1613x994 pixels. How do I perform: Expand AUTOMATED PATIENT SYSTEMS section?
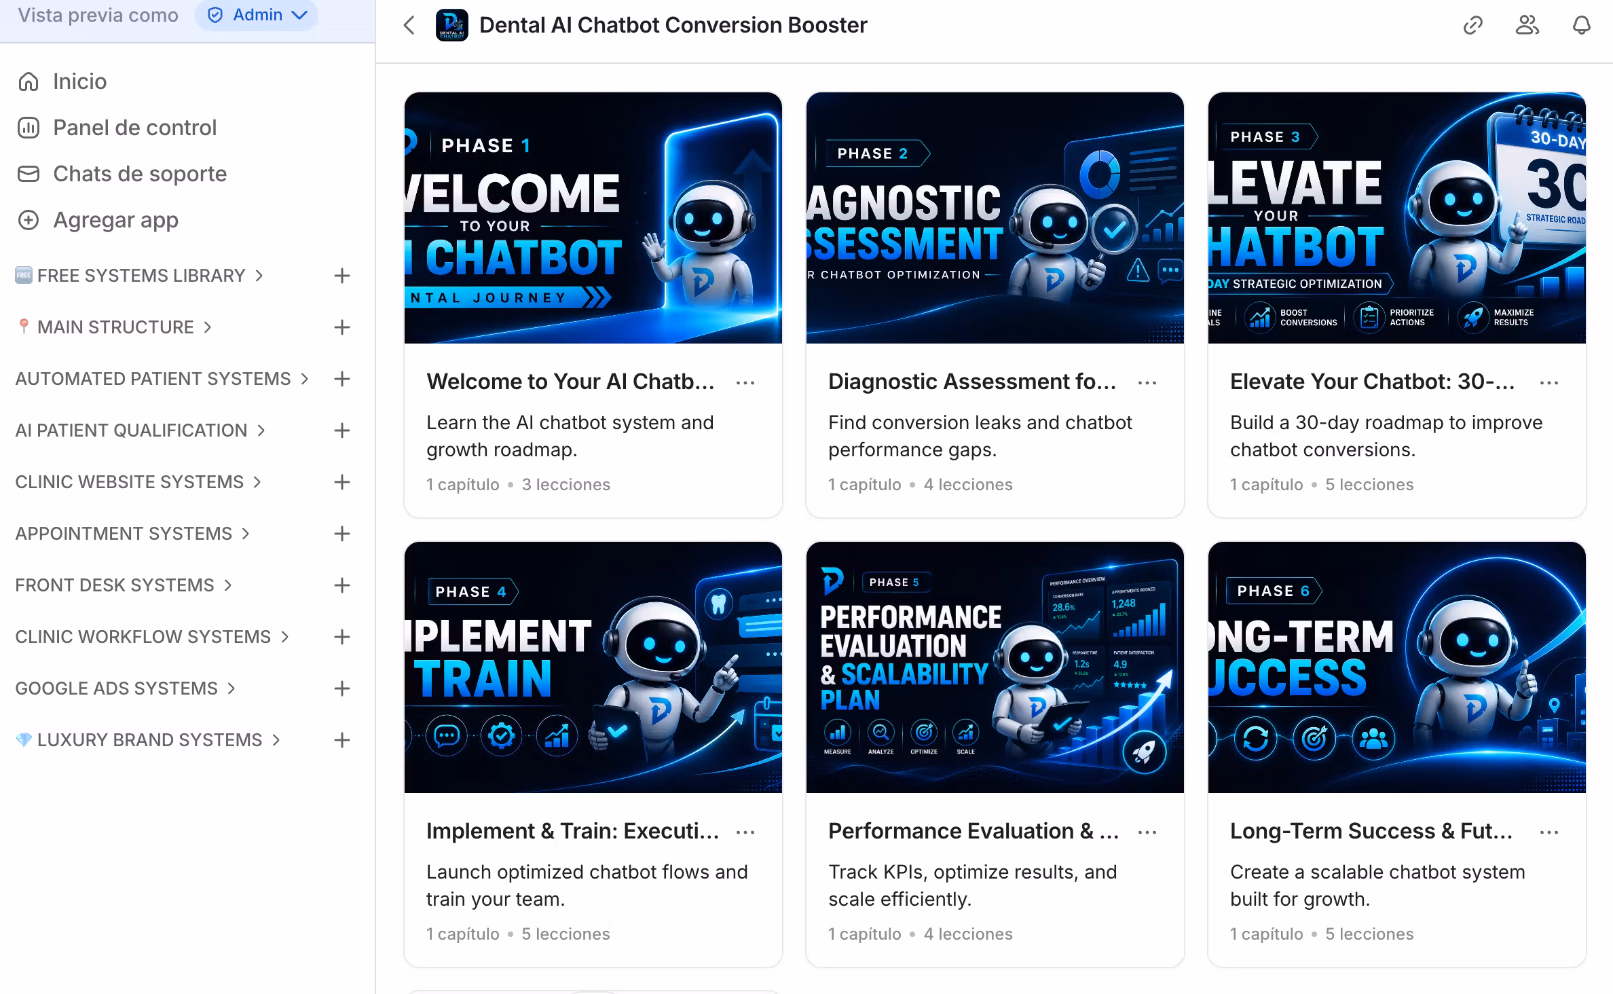click(162, 379)
